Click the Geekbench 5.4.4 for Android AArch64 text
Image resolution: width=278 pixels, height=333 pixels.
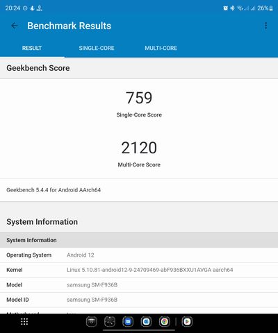[x=54, y=190]
